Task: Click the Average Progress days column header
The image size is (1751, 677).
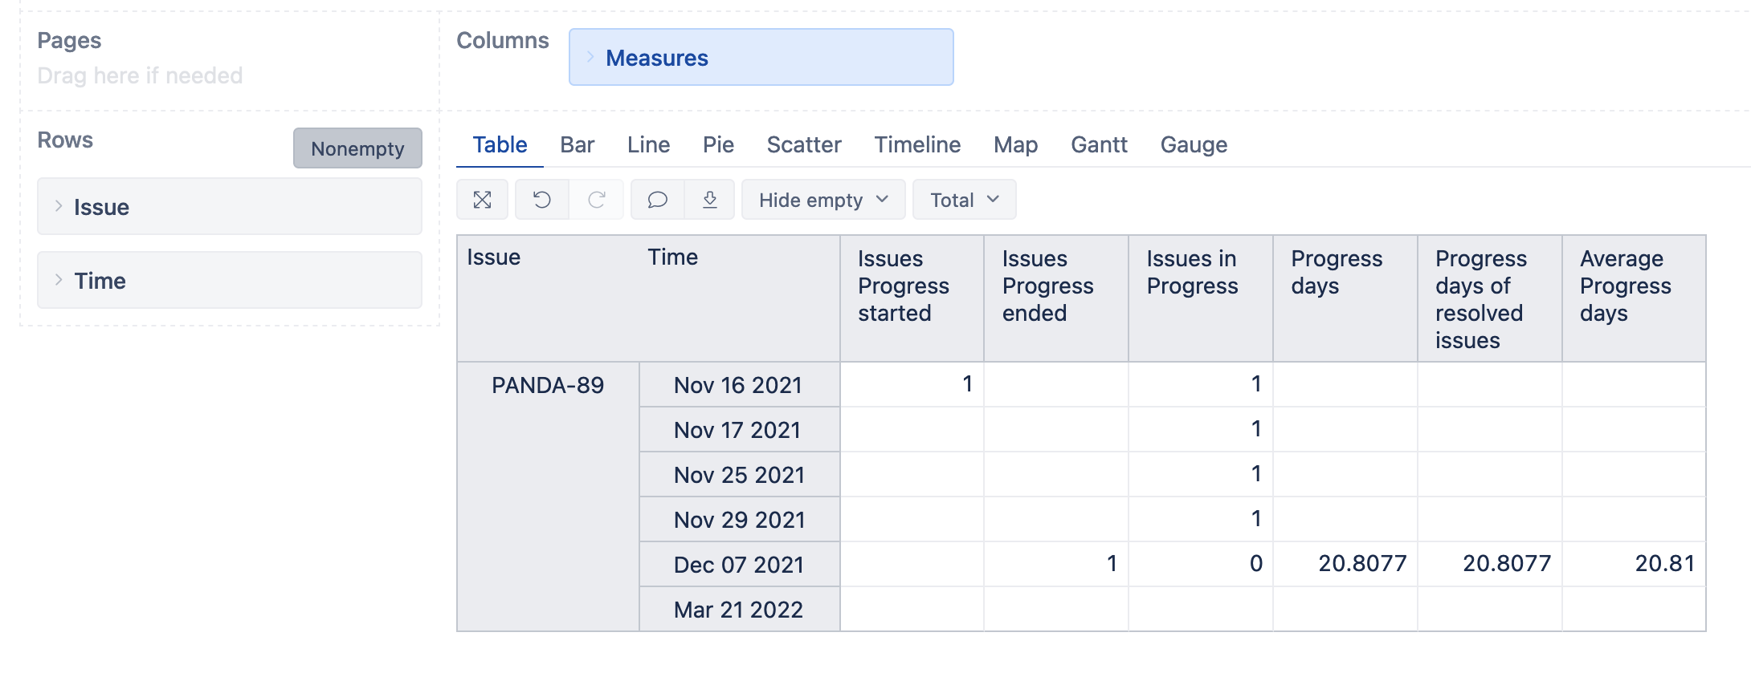Action: coord(1634,298)
